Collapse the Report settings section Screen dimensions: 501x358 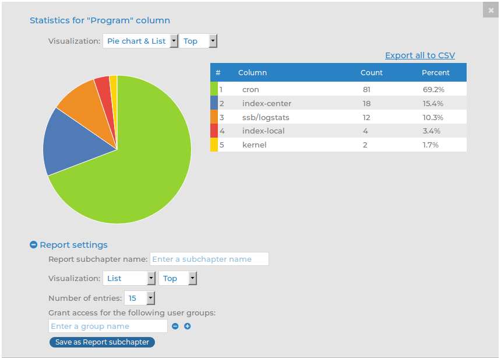coord(34,245)
